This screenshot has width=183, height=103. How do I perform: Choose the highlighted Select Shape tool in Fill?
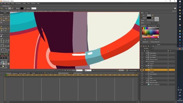click(x=1, y=28)
